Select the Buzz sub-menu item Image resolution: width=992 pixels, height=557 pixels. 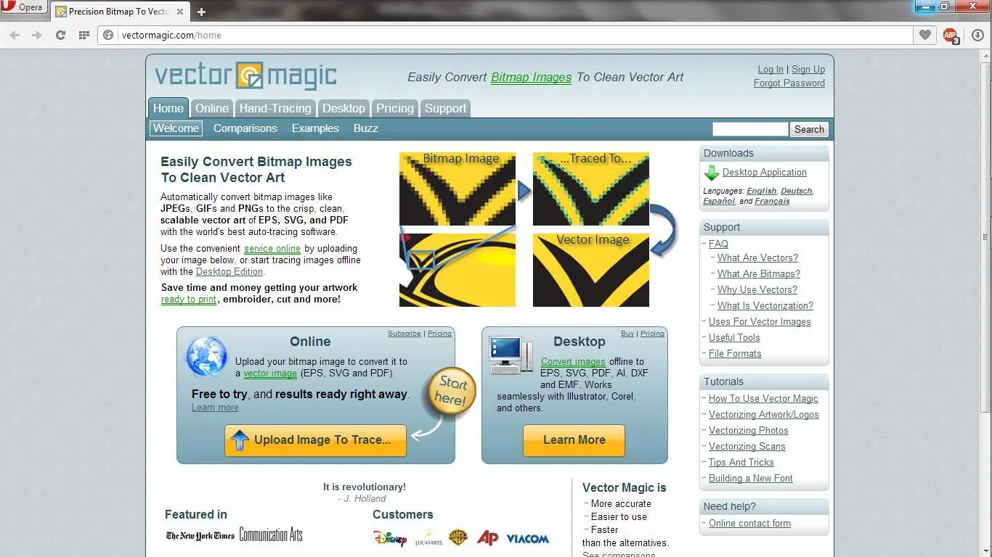tap(366, 128)
